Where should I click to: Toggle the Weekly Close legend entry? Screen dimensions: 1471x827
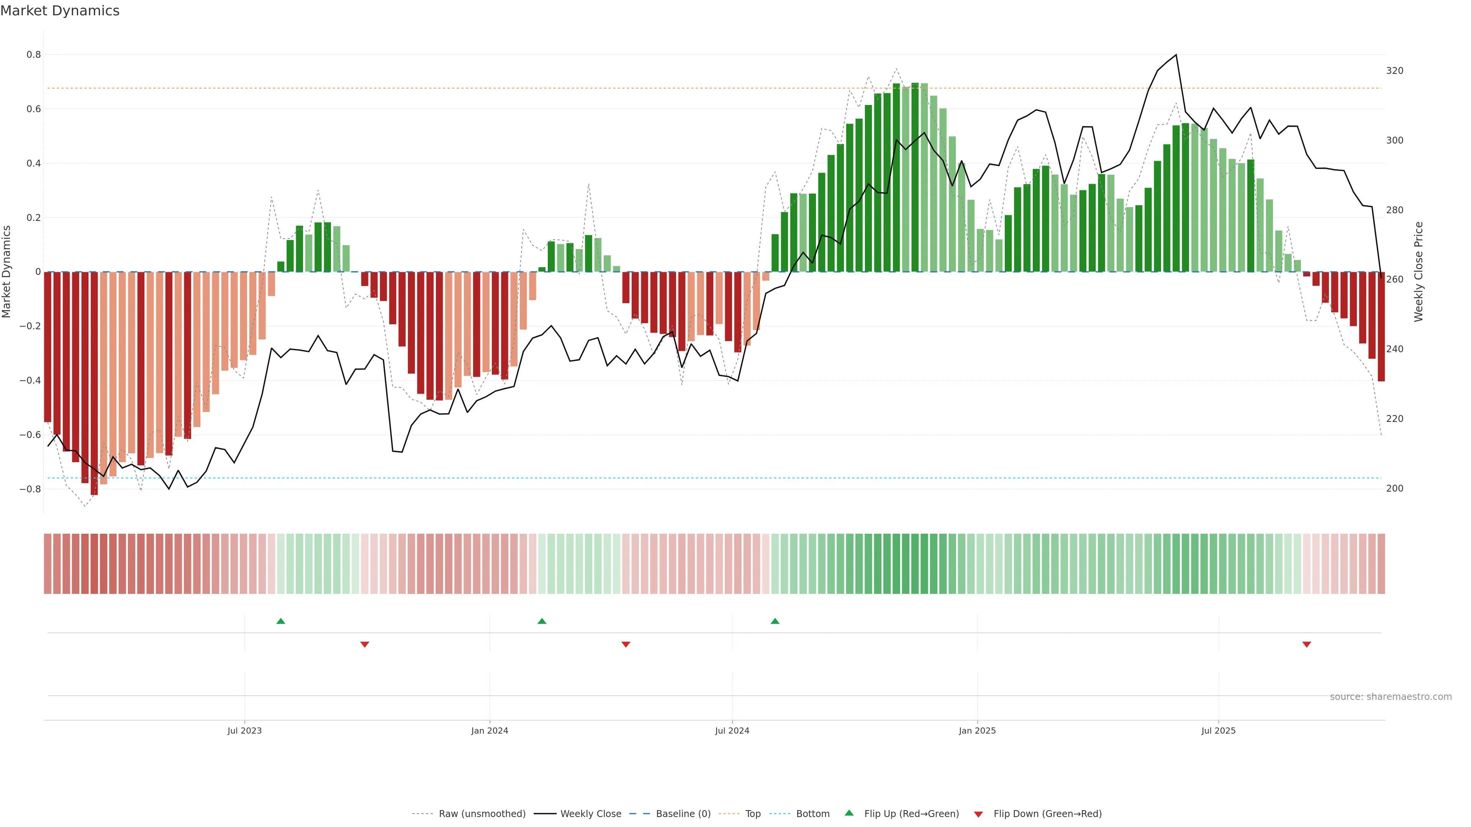[590, 814]
